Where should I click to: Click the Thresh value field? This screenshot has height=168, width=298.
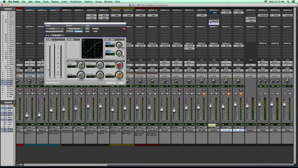tap(110, 77)
